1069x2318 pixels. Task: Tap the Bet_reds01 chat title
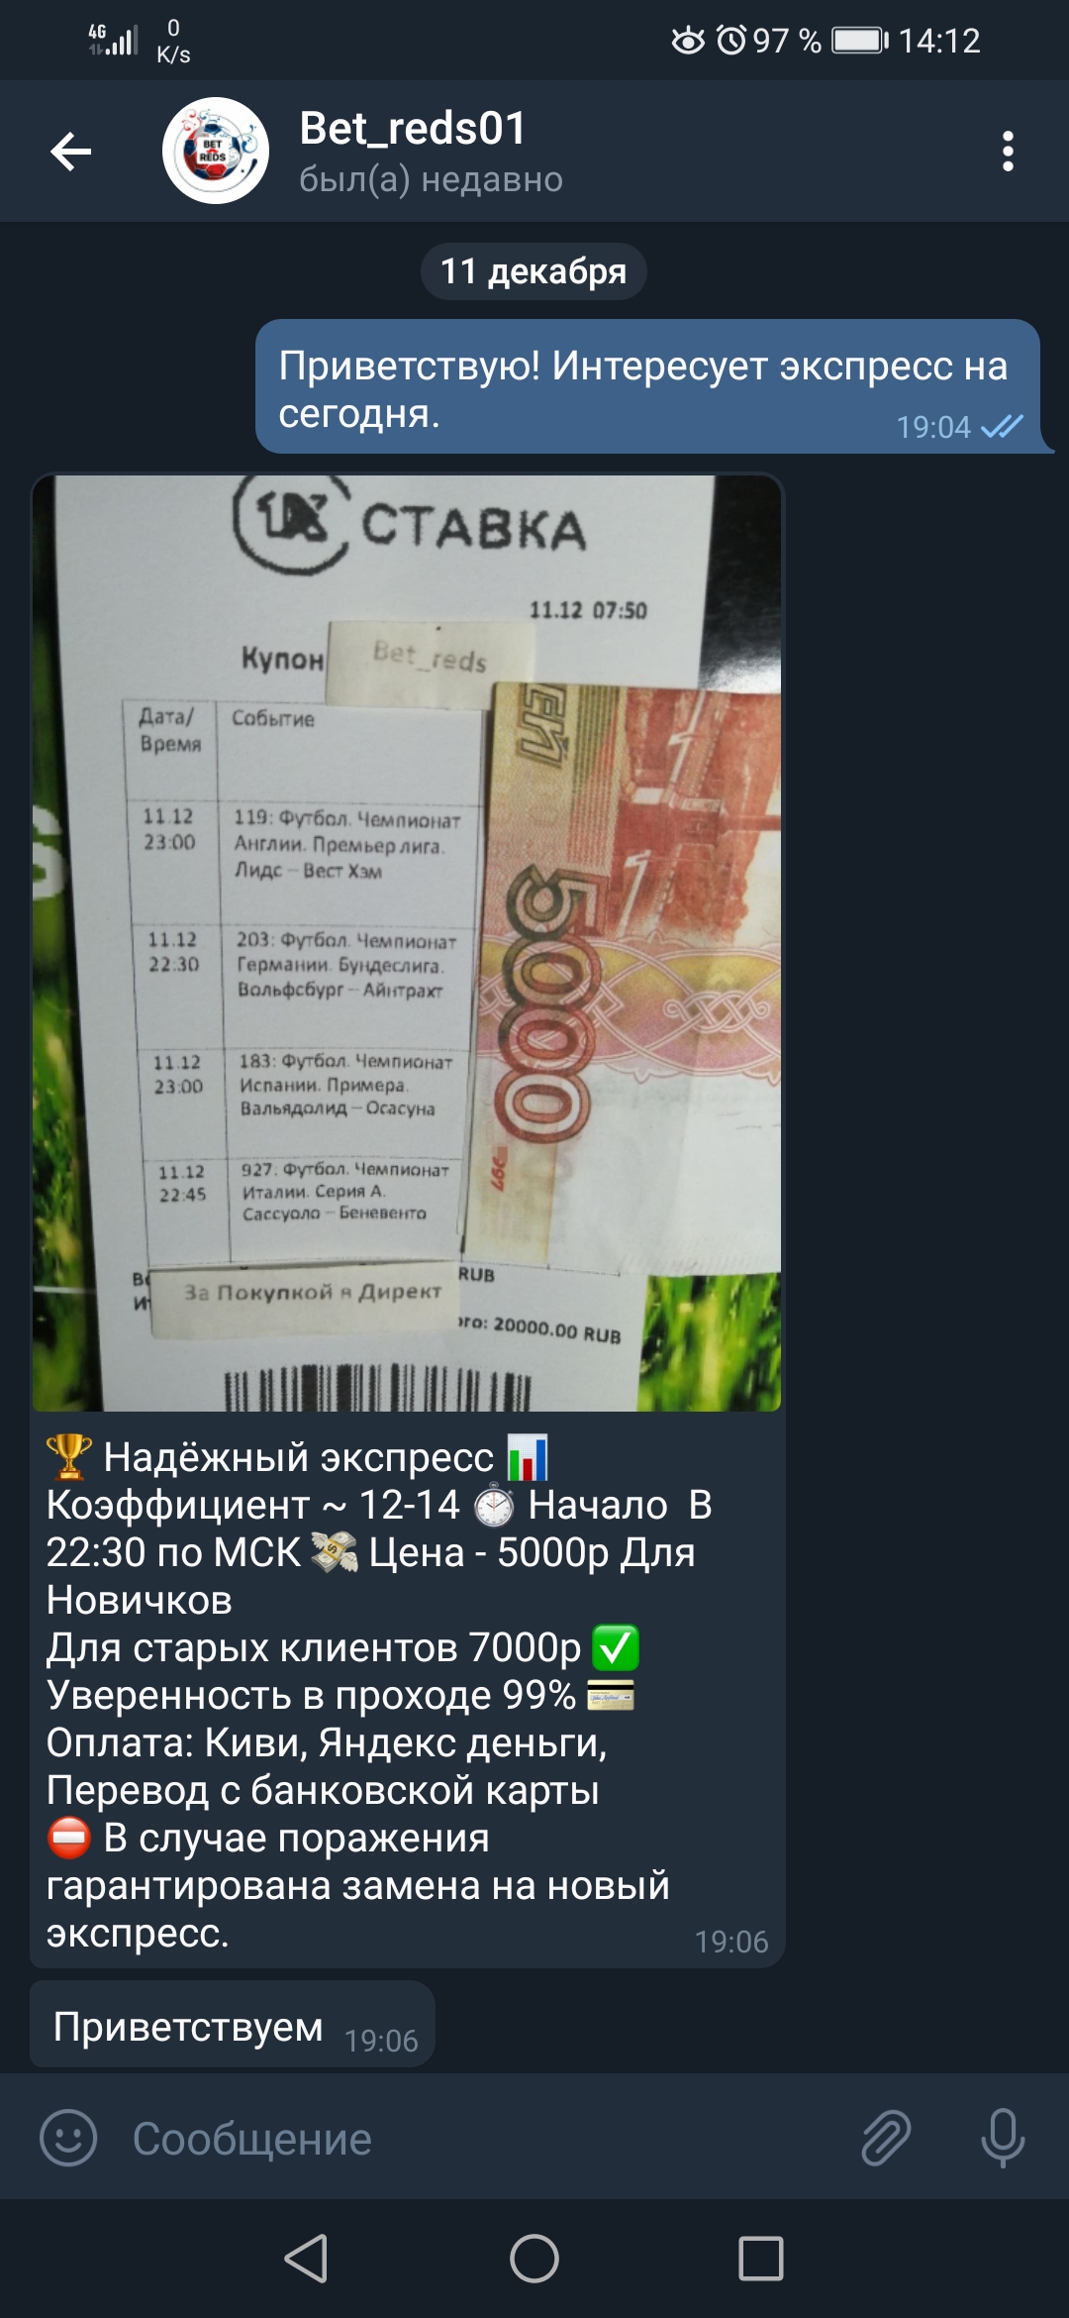click(413, 129)
